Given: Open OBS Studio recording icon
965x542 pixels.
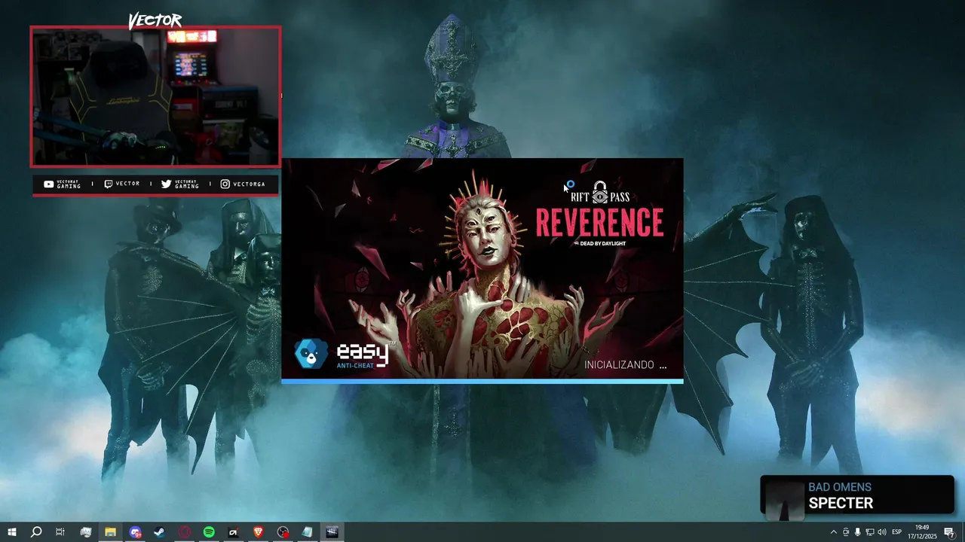Looking at the screenshot, I should click(283, 532).
